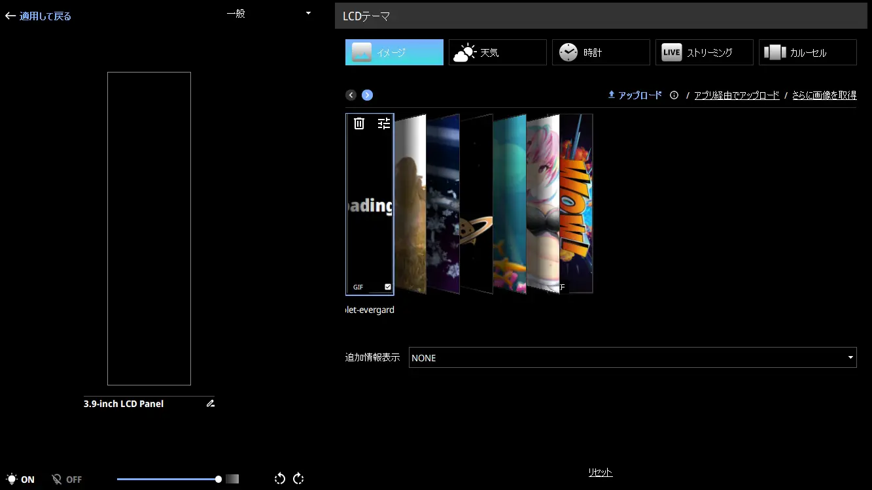Click the trash icon on selected GIF
This screenshot has width=872, height=490.
click(x=358, y=123)
